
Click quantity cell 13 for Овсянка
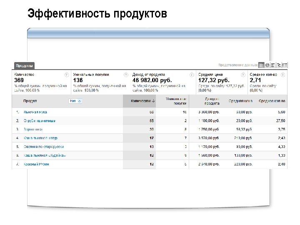tap(152, 147)
